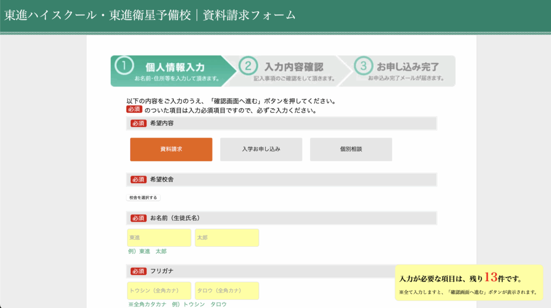This screenshot has width=551, height=308.
Task: Click the タロウ furigana input field
Action: (x=227, y=291)
